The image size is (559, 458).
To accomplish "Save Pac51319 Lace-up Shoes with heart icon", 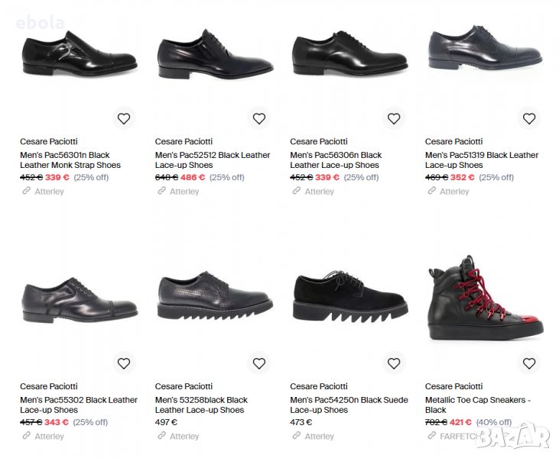I will pos(528,118).
